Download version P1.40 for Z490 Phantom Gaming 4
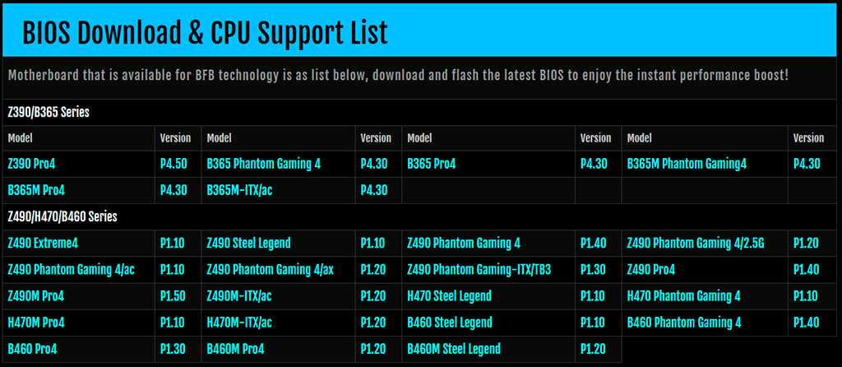This screenshot has width=842, height=367. click(x=594, y=244)
